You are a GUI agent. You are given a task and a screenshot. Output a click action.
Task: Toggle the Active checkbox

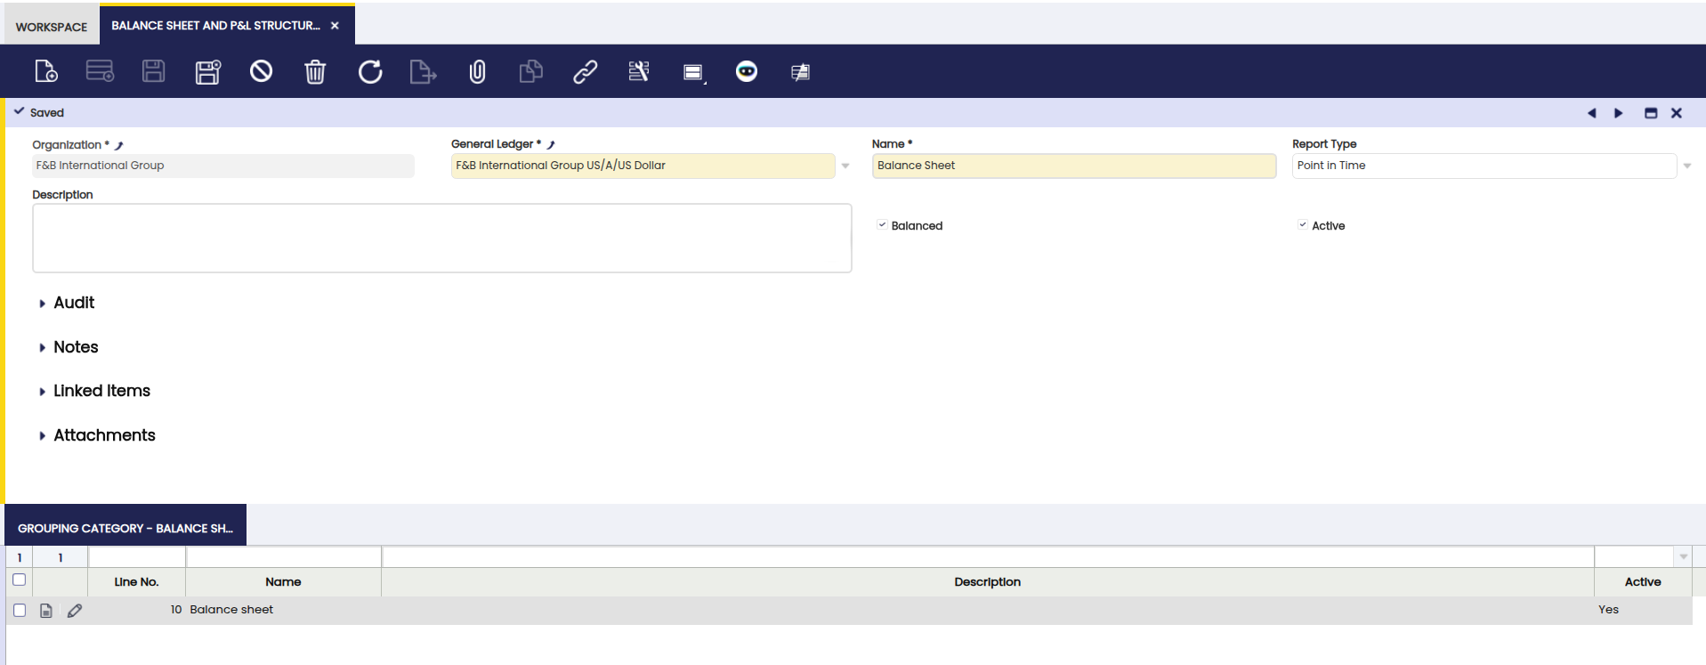click(x=1302, y=225)
